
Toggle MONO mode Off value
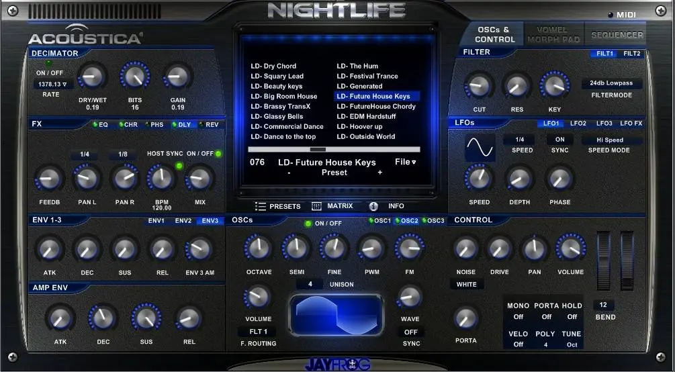click(x=519, y=316)
